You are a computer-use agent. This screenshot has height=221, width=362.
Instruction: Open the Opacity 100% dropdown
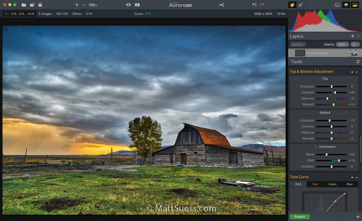click(x=342, y=45)
